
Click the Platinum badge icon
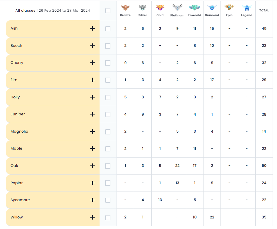(177, 8)
